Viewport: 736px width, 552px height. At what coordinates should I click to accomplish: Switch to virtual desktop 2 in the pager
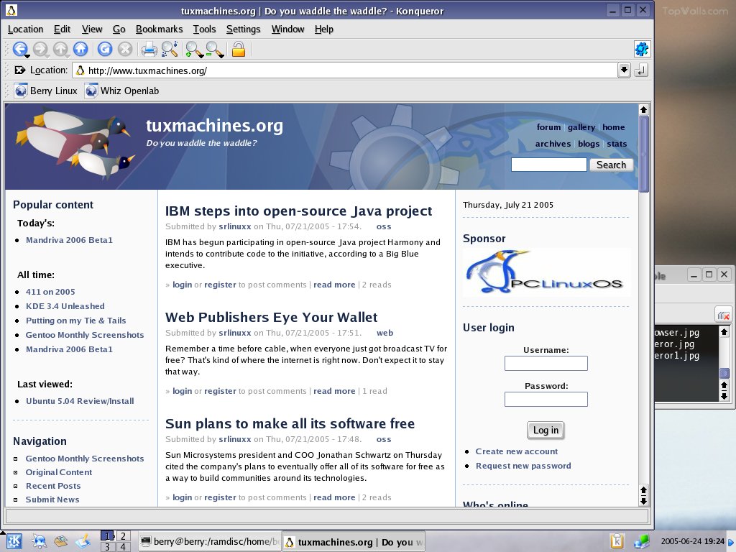tap(123, 536)
